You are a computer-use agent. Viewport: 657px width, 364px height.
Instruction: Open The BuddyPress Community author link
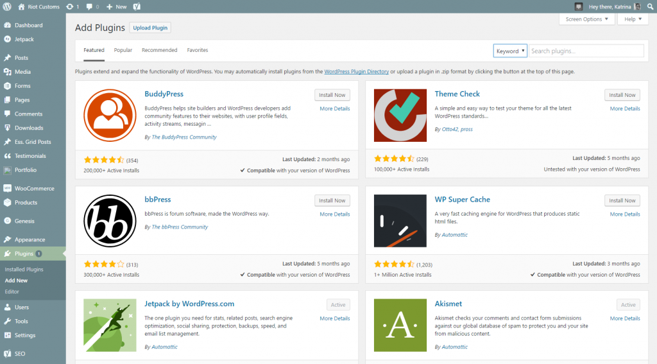(x=184, y=137)
